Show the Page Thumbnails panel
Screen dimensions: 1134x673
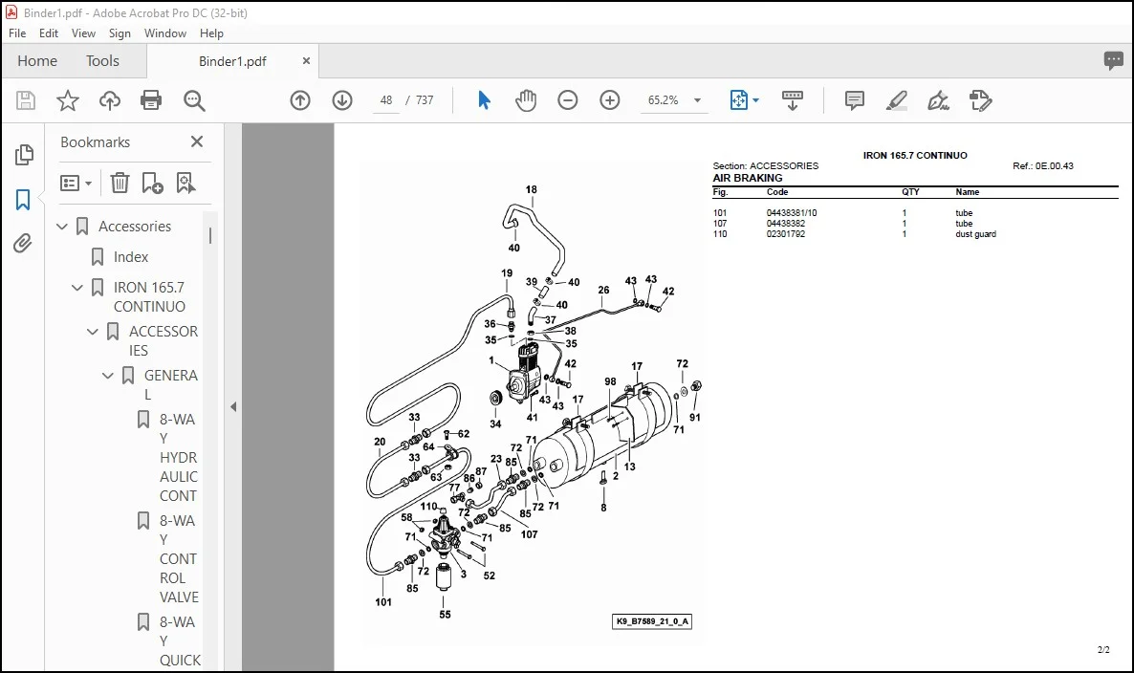[x=23, y=155]
